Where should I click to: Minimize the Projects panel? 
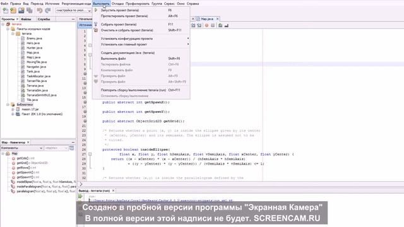[x=73, y=19]
